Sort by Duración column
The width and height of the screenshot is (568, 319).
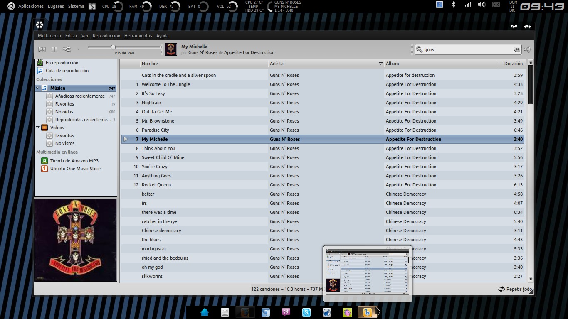tap(511, 64)
